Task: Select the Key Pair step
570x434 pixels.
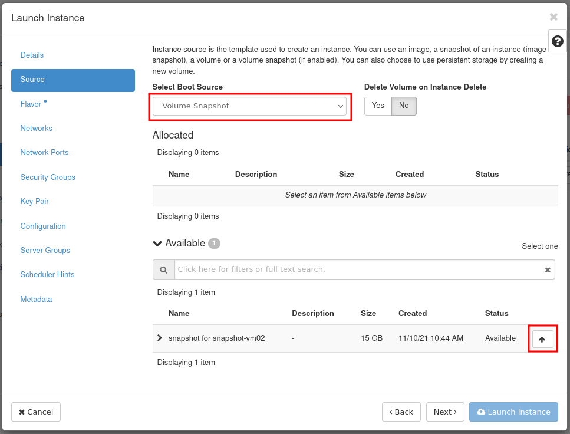Action: click(34, 201)
